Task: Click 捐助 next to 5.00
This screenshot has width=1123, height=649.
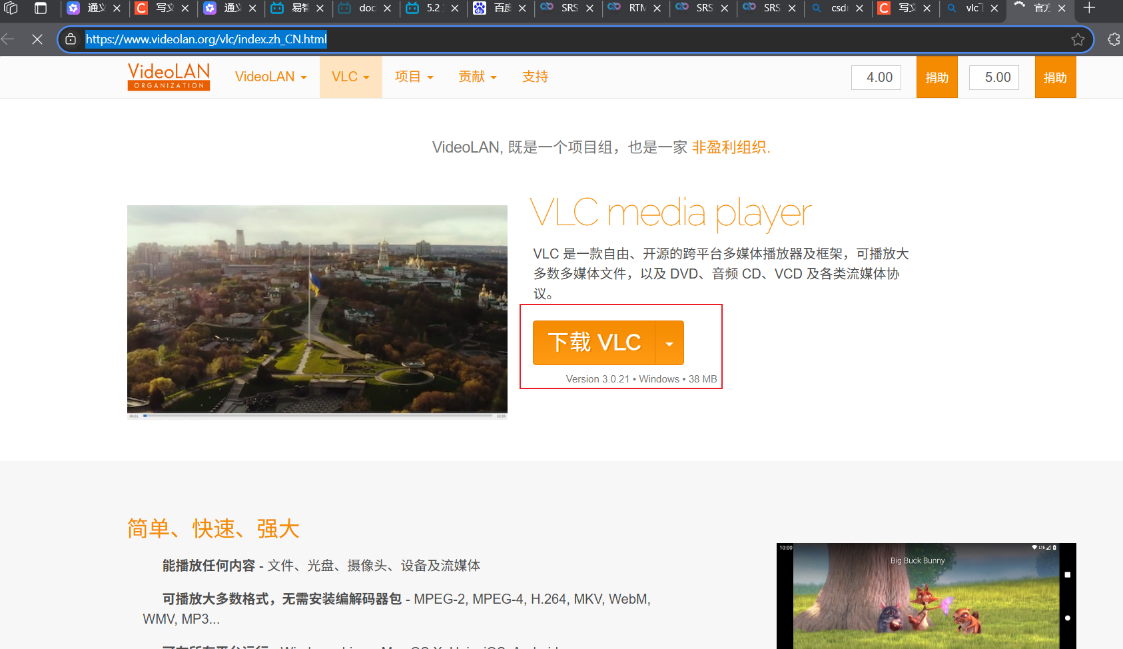Action: point(1055,77)
